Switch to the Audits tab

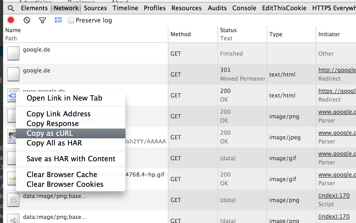click(217, 8)
